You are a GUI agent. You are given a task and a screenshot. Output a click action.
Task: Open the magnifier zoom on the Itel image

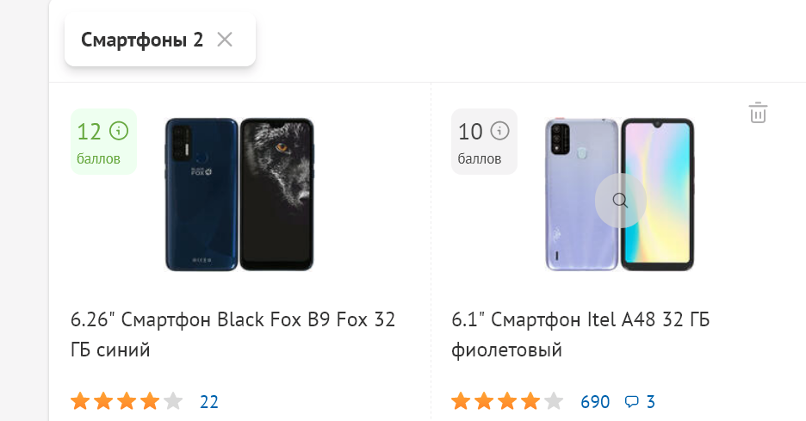pyautogui.click(x=621, y=201)
